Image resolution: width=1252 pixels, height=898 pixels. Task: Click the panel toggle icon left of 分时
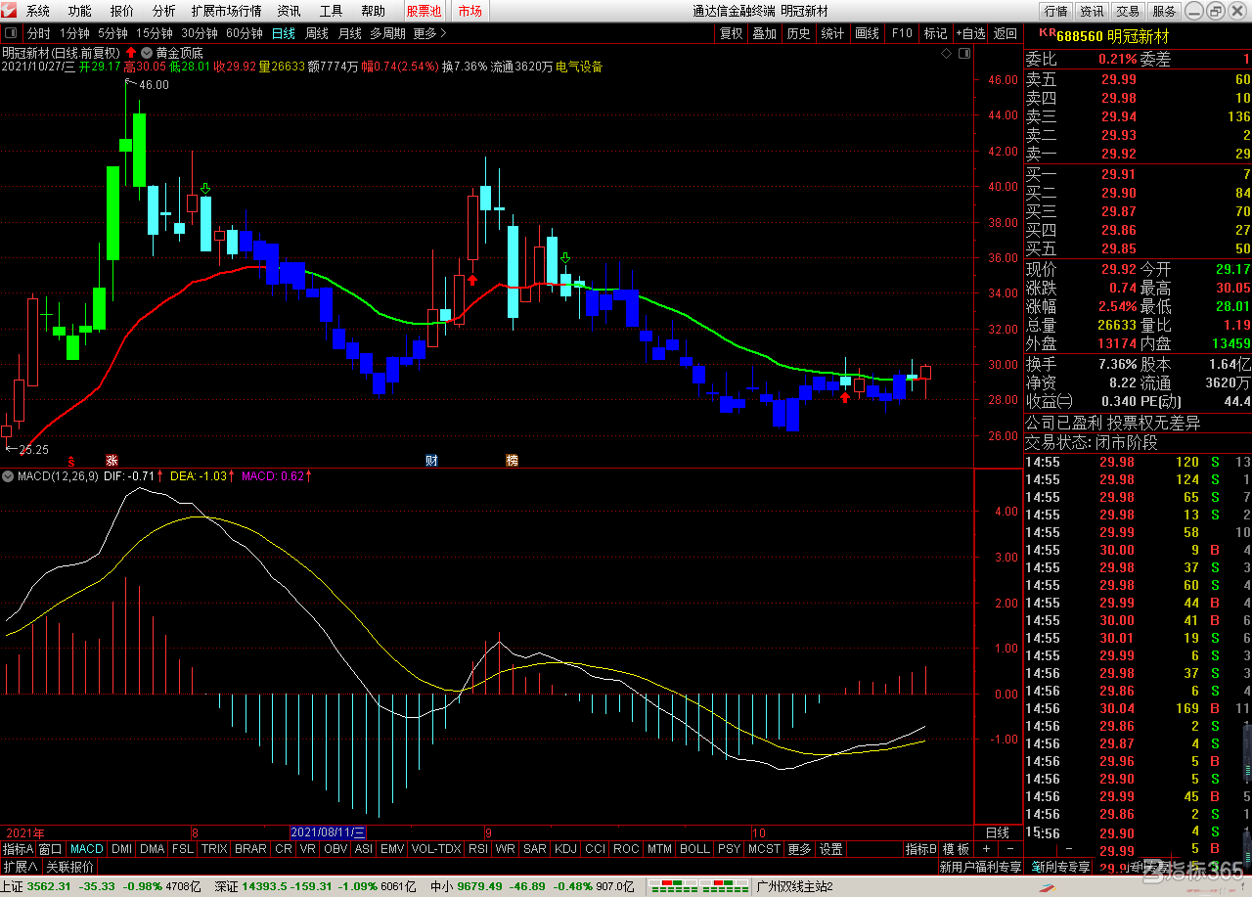click(x=11, y=32)
